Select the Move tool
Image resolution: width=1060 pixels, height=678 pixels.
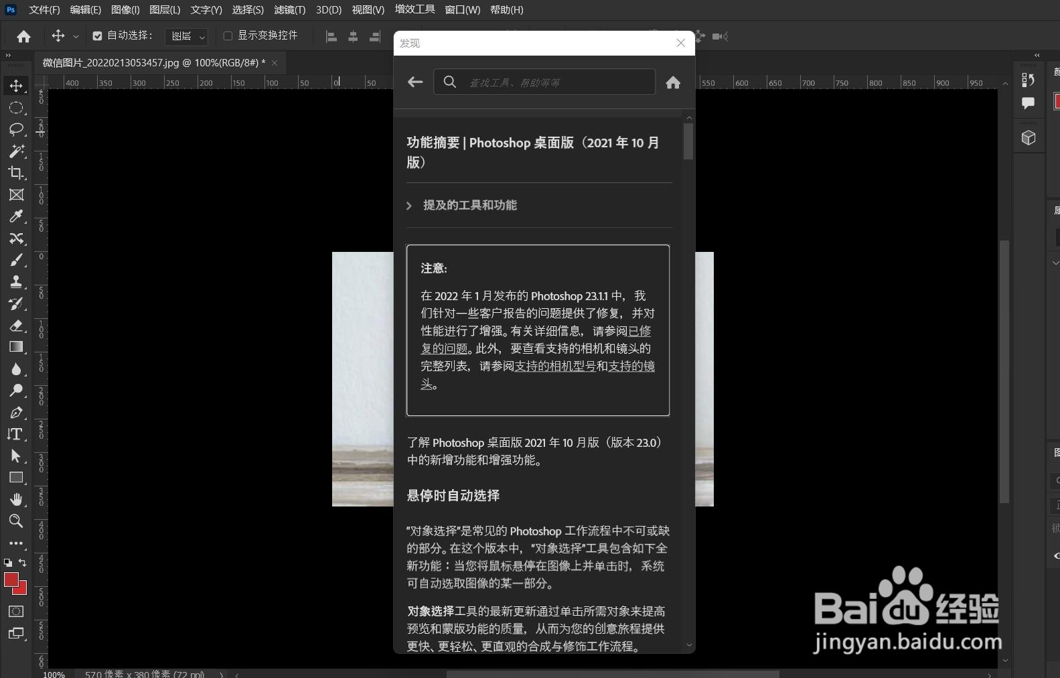pos(16,86)
